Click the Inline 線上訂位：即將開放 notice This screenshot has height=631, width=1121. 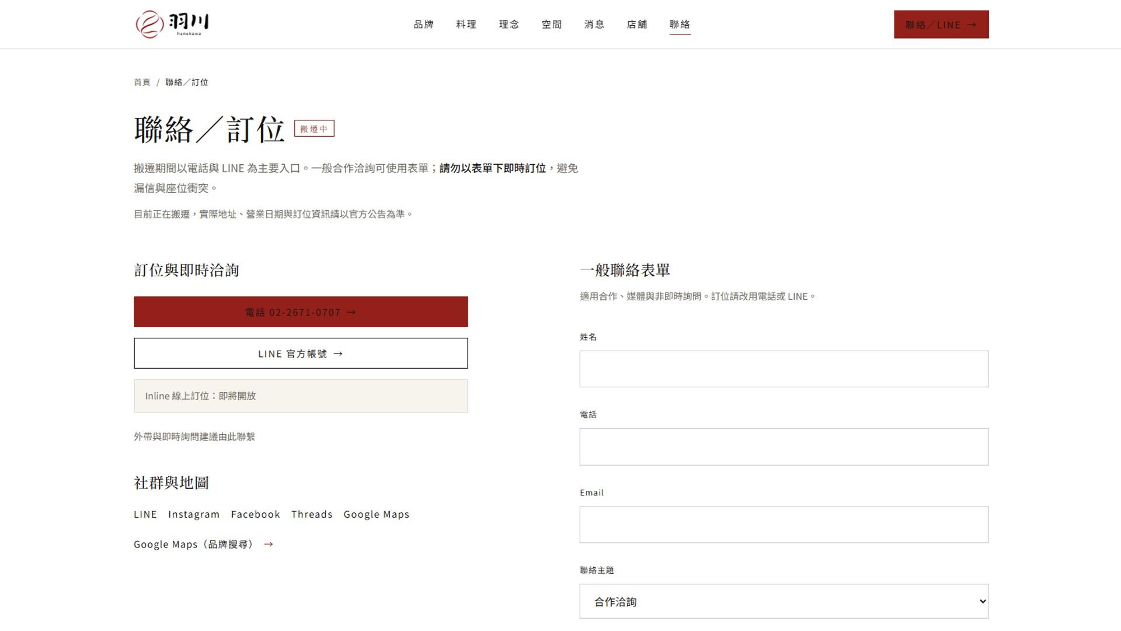[x=301, y=396]
